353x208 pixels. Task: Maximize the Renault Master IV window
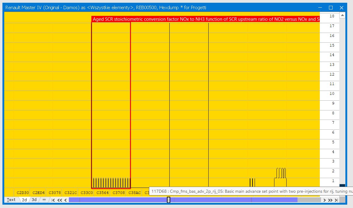[331, 7]
